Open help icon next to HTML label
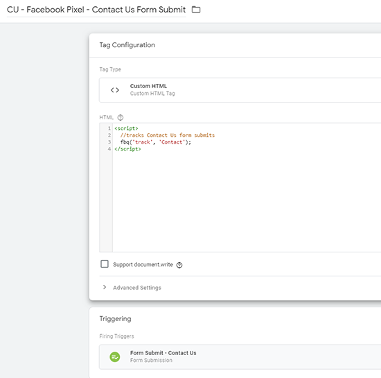This screenshot has width=381, height=378. [x=121, y=117]
